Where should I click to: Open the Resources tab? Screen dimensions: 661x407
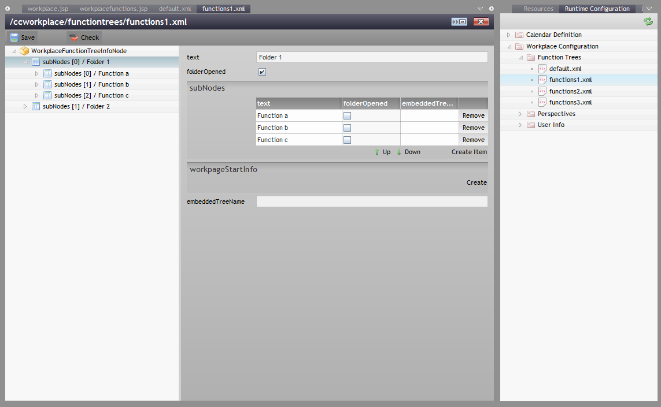(x=538, y=9)
